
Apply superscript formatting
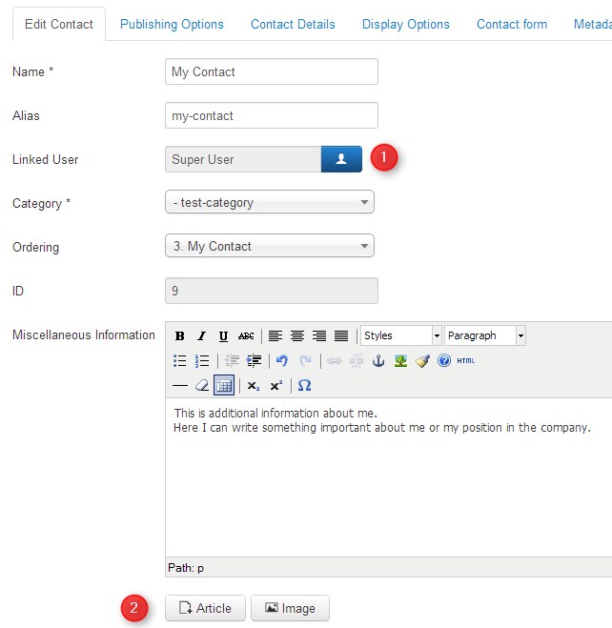coord(275,386)
